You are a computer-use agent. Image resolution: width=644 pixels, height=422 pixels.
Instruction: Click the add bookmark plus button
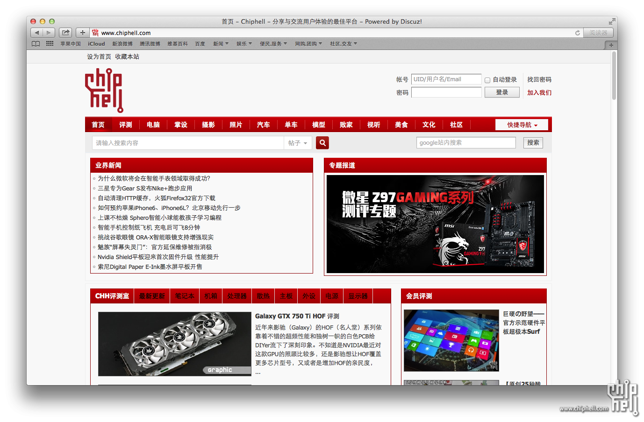(83, 33)
